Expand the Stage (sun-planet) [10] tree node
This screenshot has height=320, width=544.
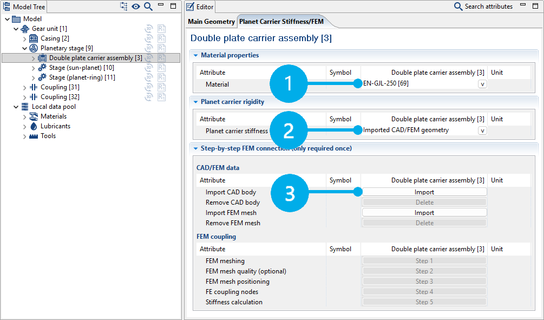pos(34,68)
